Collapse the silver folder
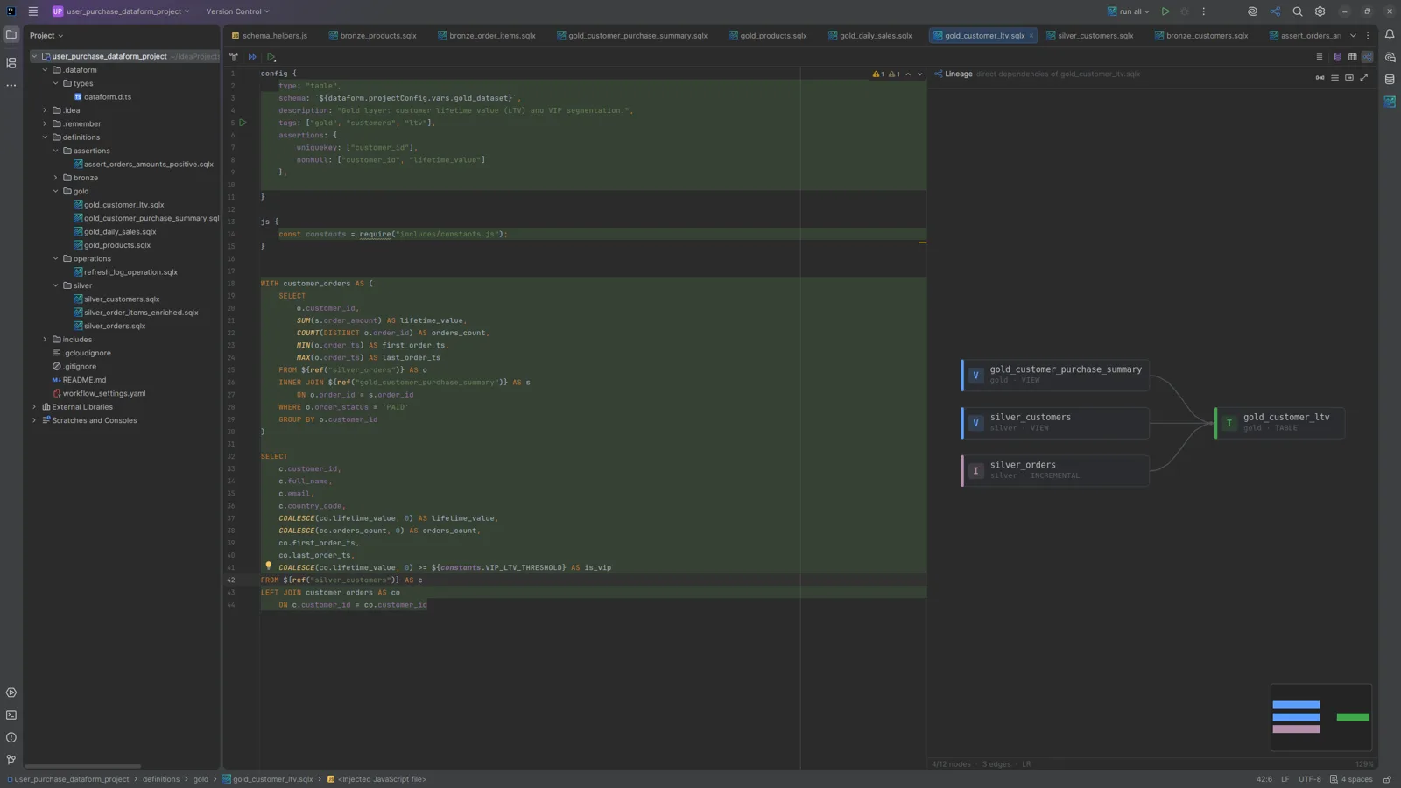 [56, 285]
